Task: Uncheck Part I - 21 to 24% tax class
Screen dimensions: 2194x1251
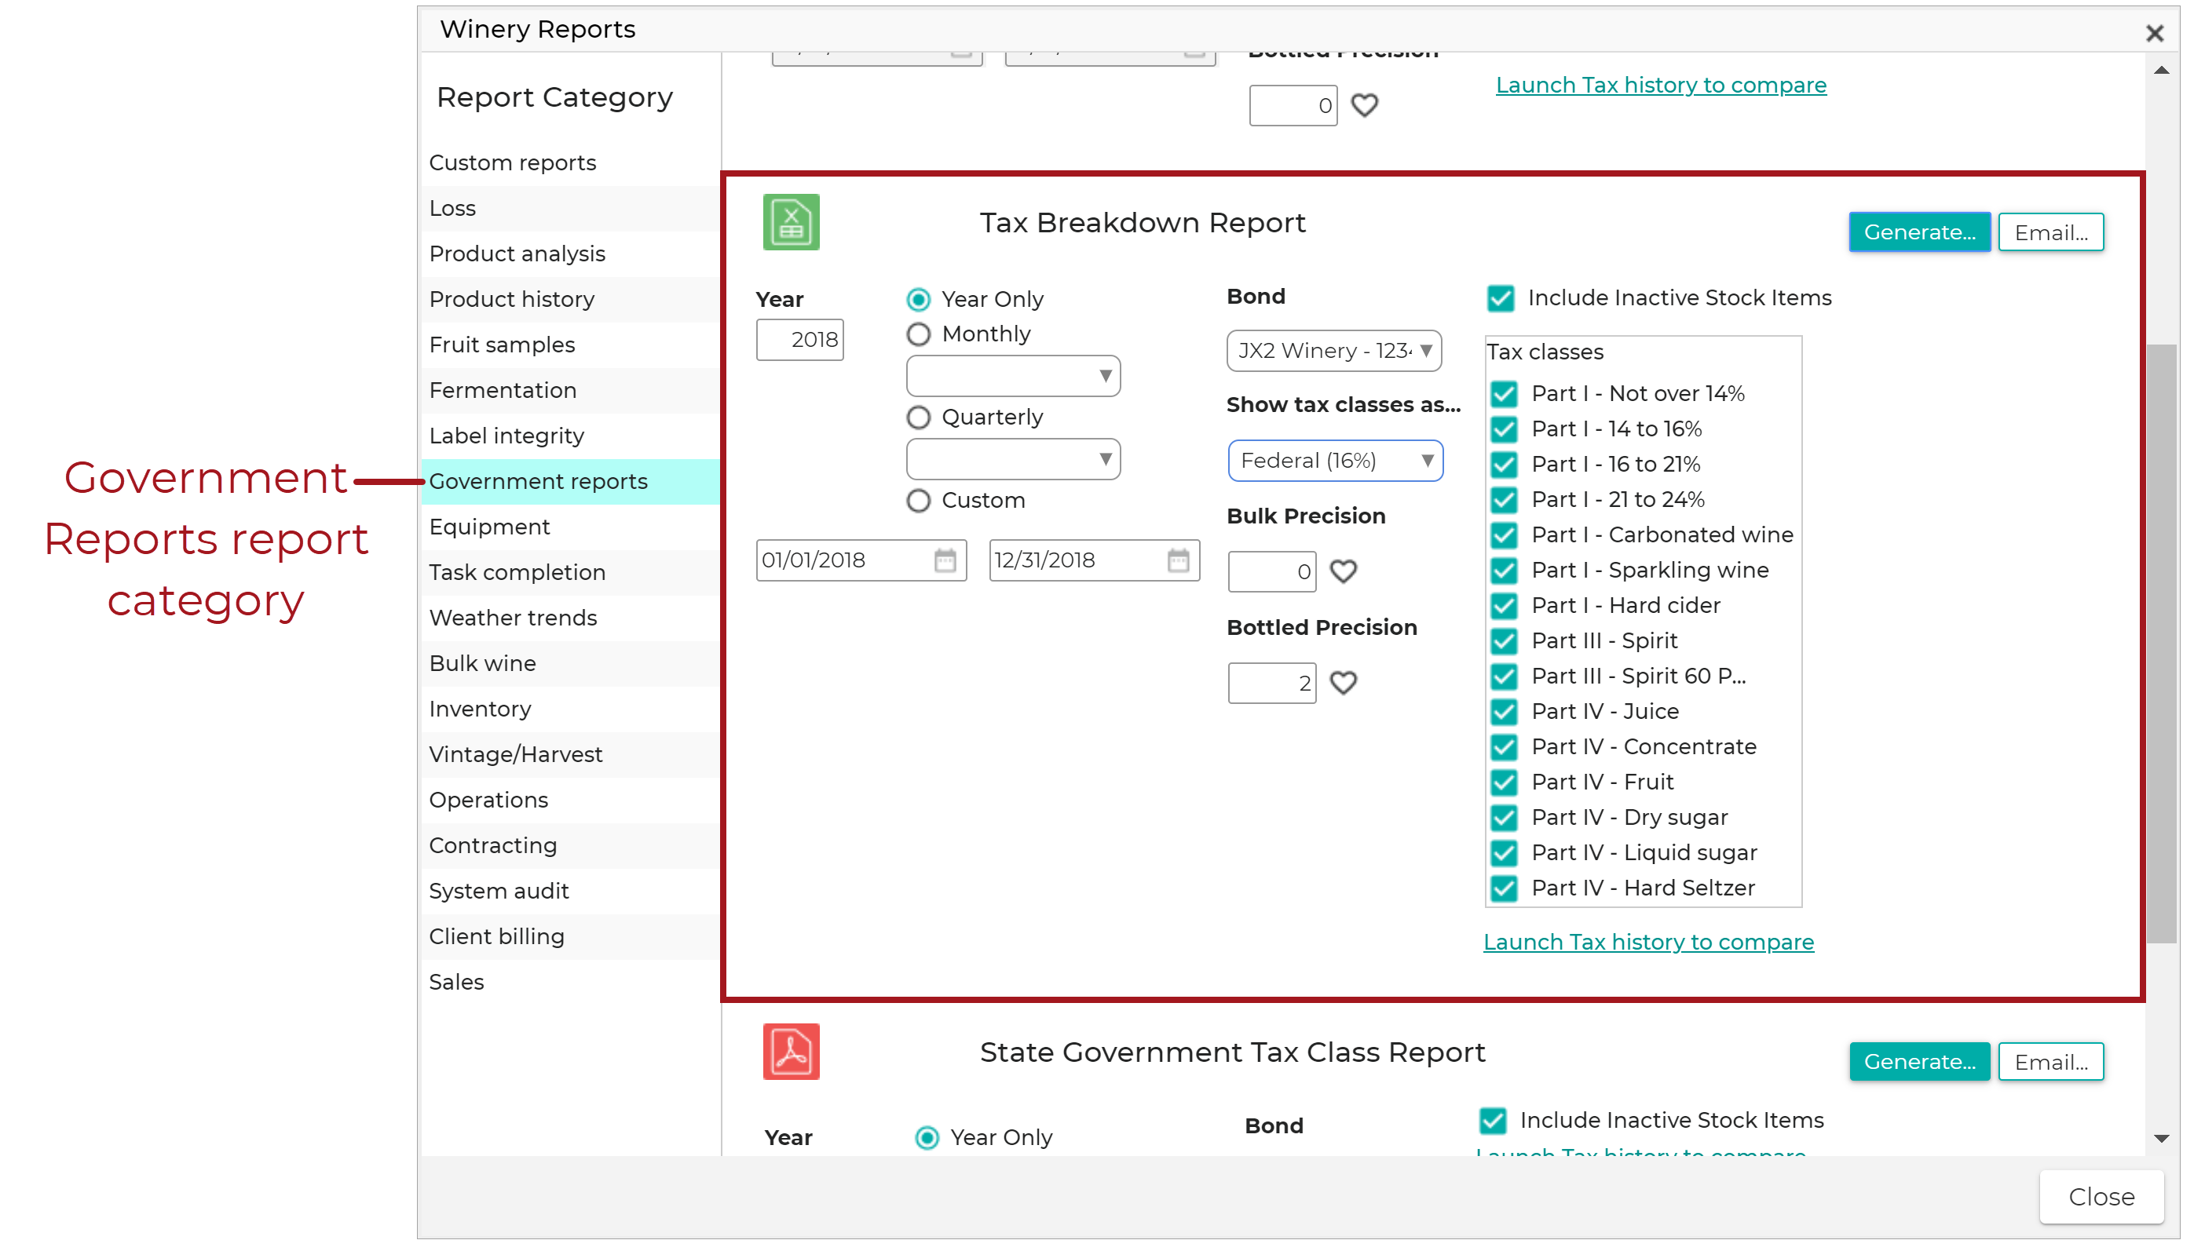Action: [x=1504, y=500]
